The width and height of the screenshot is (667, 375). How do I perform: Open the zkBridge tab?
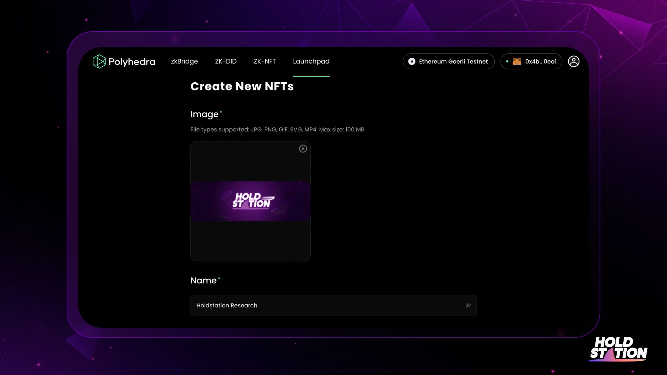[184, 61]
